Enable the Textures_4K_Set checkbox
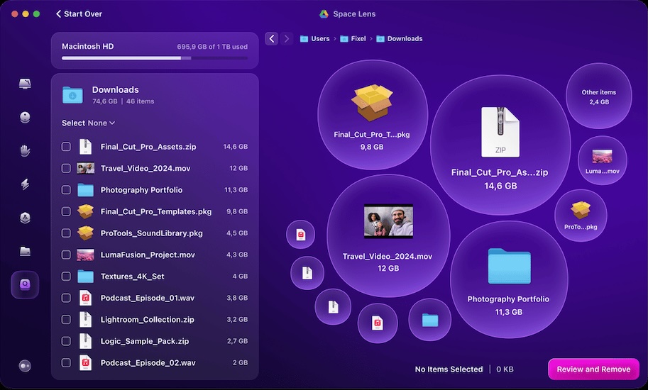 point(66,276)
